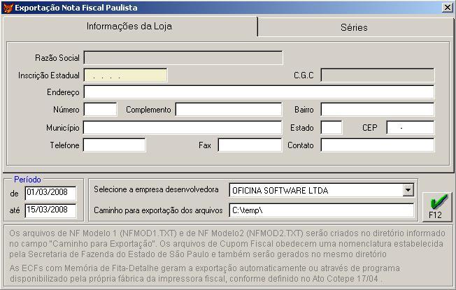Click the fox application icon in title bar

click(x=8, y=8)
